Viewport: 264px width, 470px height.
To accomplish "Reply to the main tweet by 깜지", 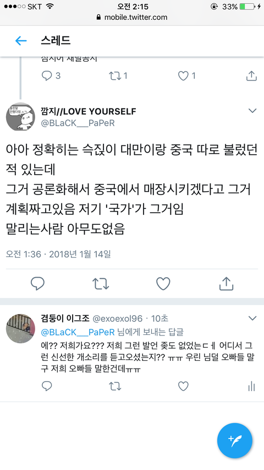I will [38, 284].
